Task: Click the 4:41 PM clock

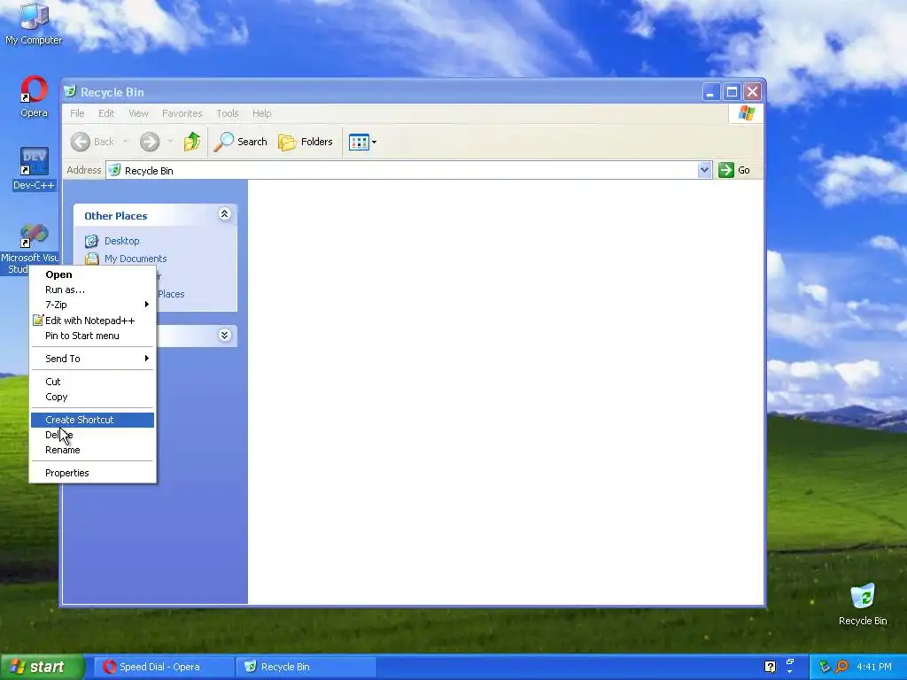Action: 874,667
